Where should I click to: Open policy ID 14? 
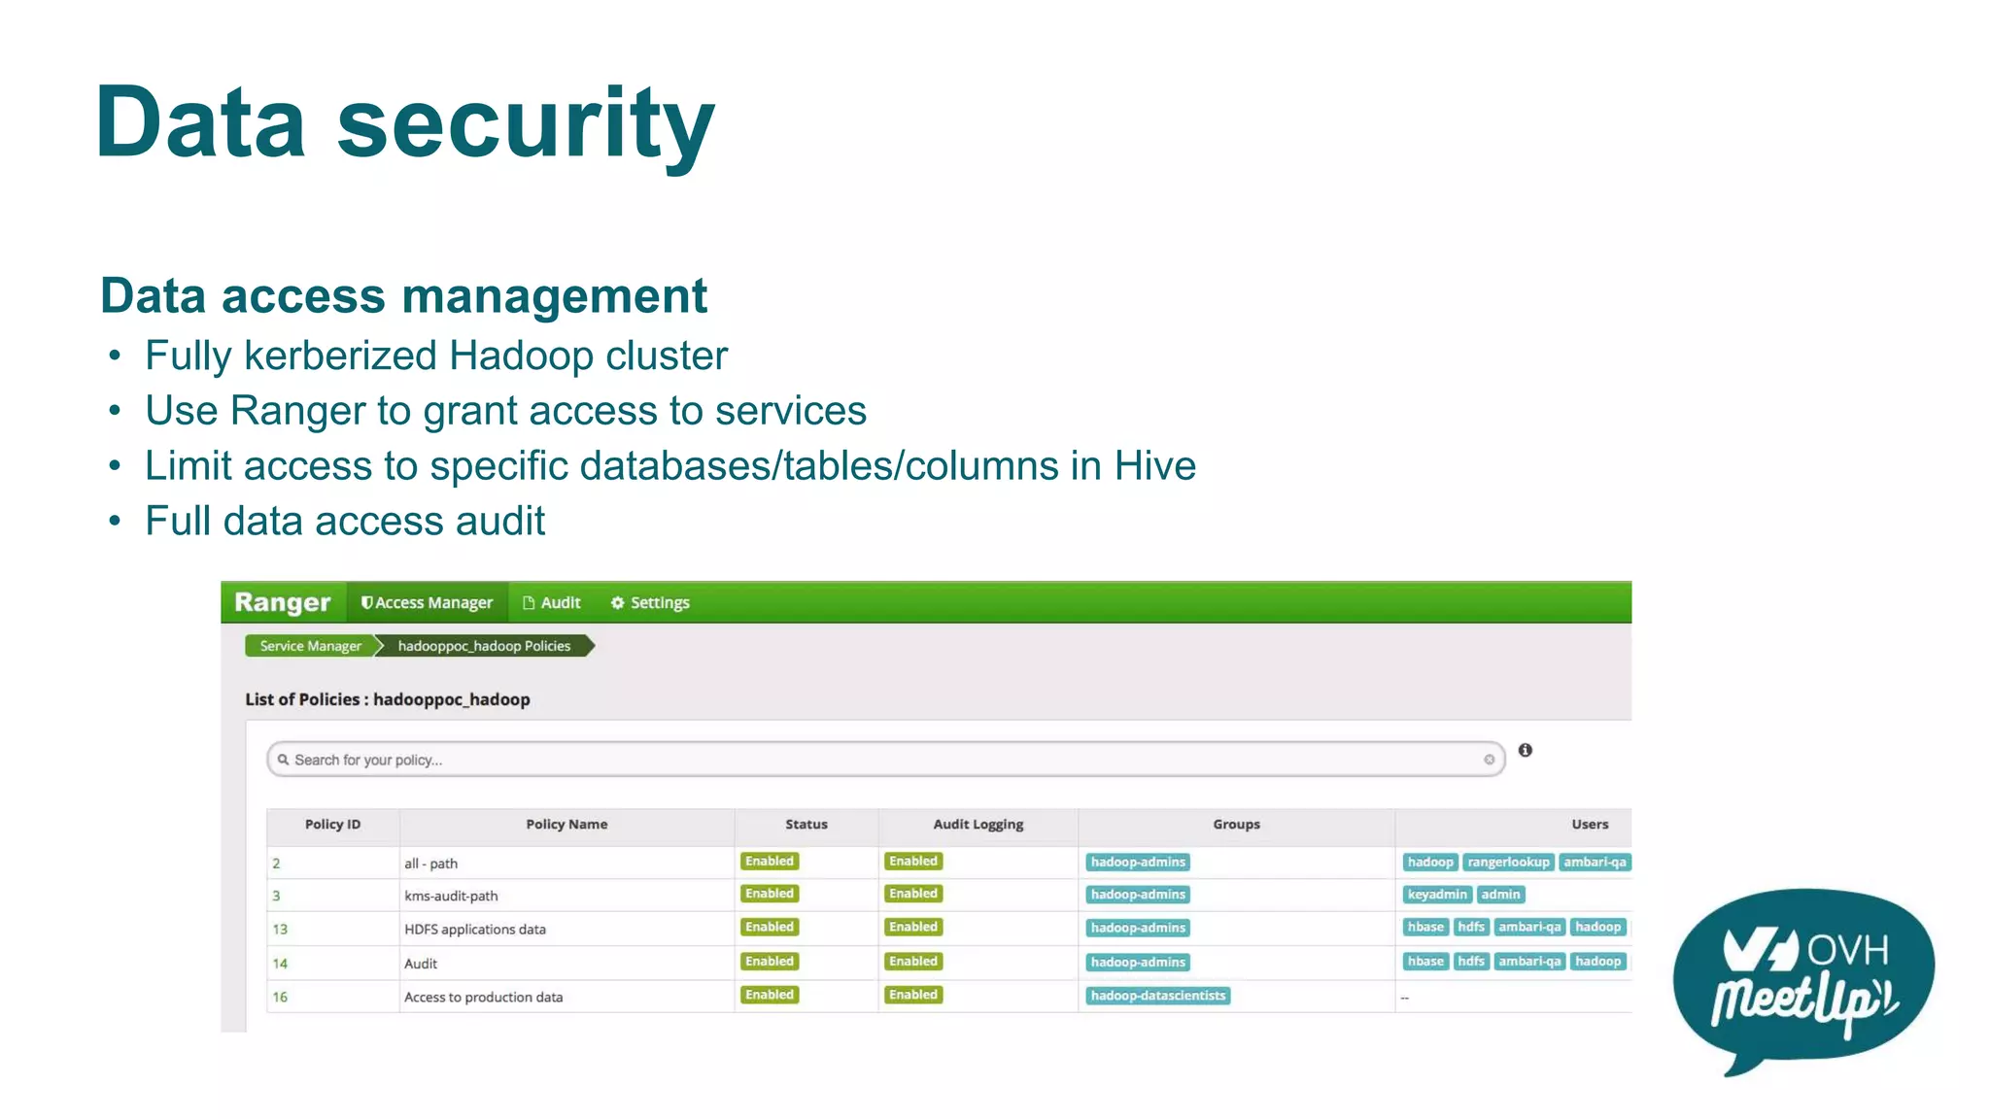(280, 964)
